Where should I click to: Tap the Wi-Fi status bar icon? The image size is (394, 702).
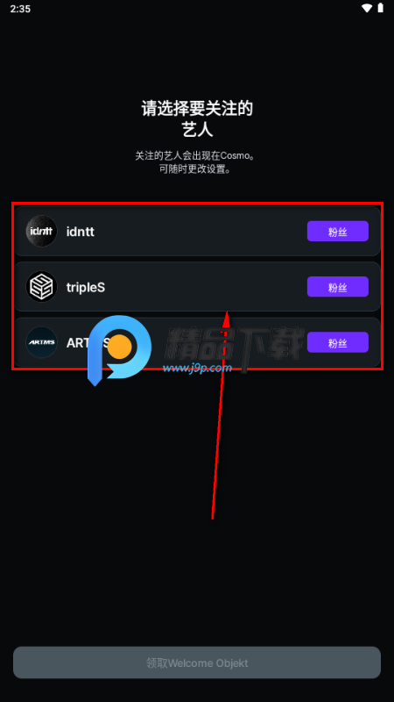click(367, 8)
